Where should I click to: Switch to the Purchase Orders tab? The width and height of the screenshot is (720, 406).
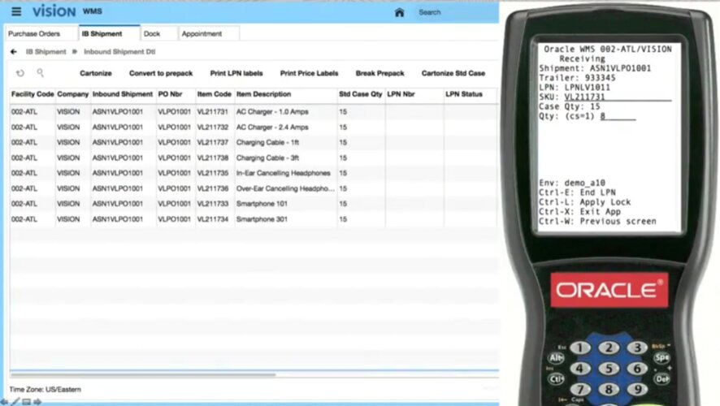click(34, 34)
